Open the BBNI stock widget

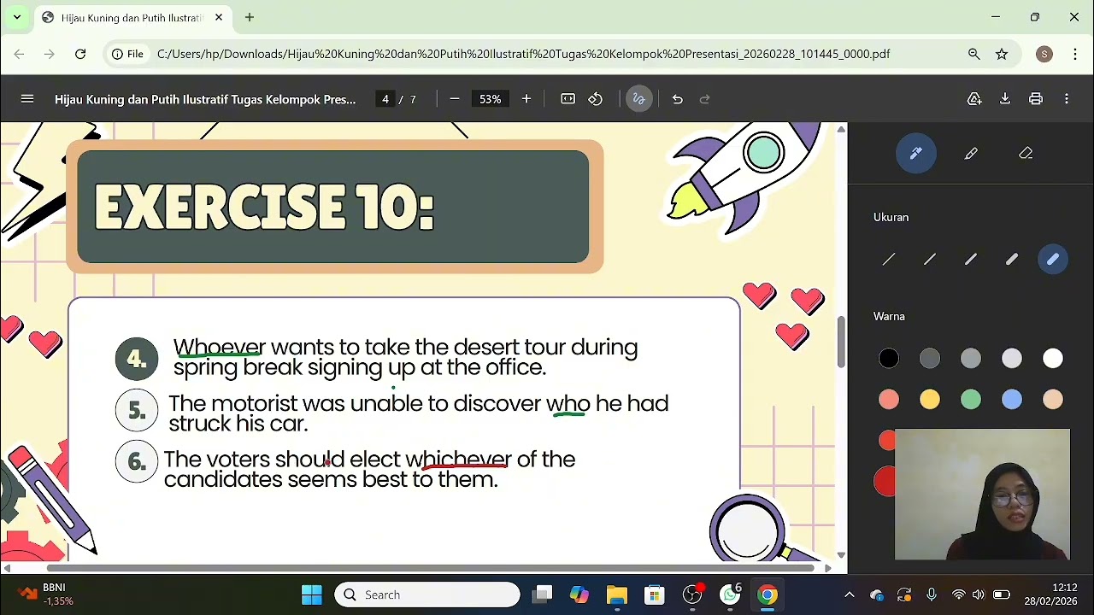tap(47, 594)
